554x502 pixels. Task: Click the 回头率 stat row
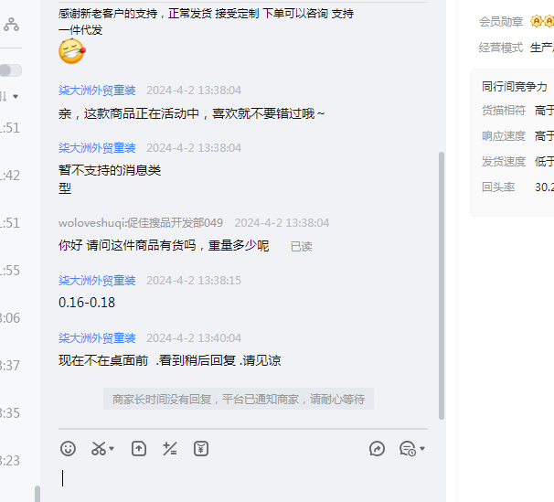pos(517,187)
